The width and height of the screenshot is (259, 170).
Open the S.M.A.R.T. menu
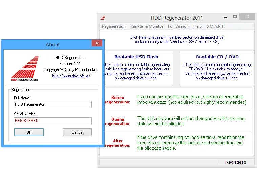pyautogui.click(x=216, y=26)
